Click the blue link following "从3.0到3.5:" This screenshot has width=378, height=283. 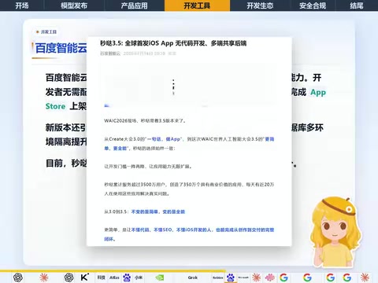tap(158, 211)
